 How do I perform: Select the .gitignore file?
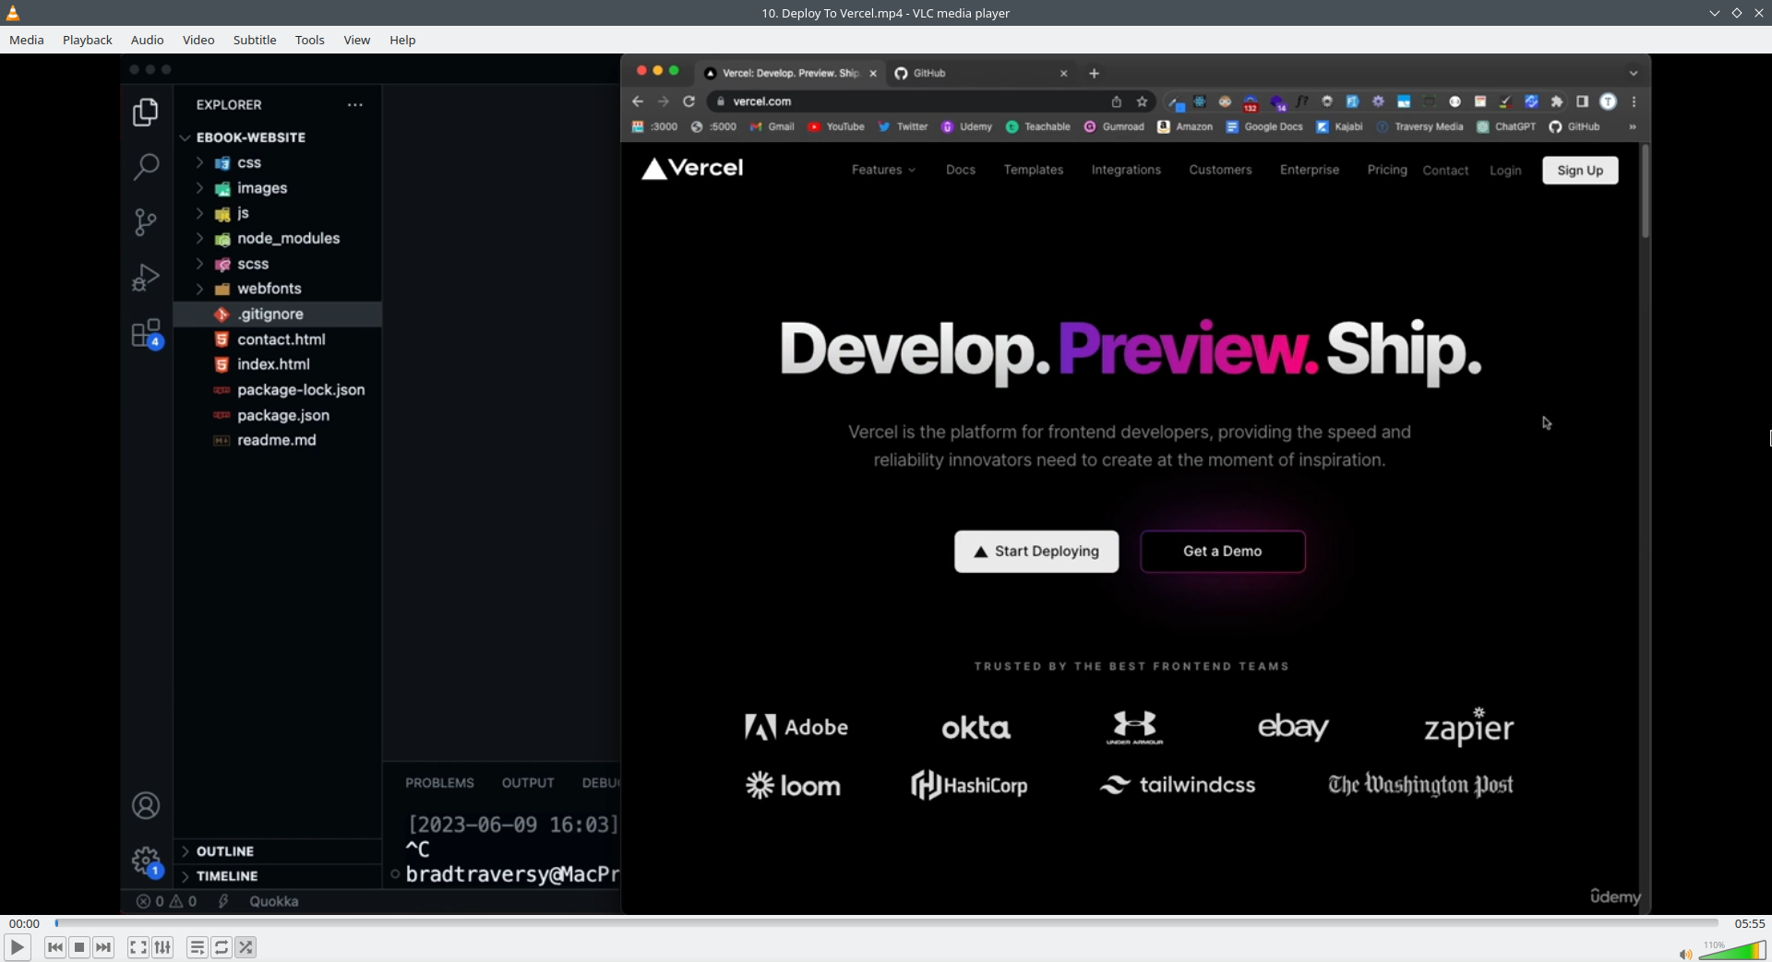[278, 315]
